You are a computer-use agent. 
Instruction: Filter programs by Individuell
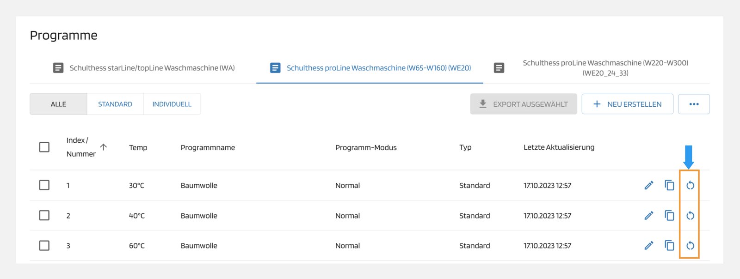172,104
